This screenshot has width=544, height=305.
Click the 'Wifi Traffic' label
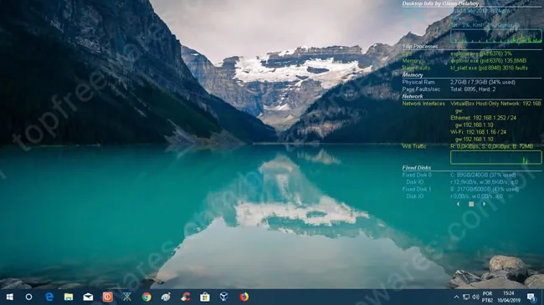pos(414,146)
